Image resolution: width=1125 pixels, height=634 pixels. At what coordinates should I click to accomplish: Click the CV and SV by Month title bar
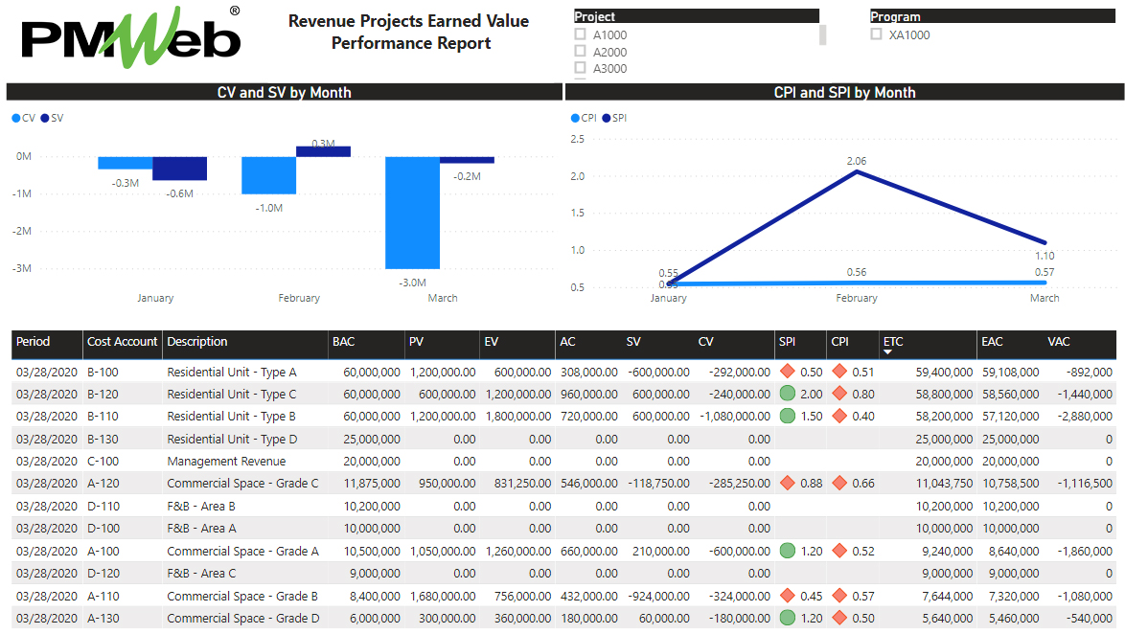(x=283, y=92)
